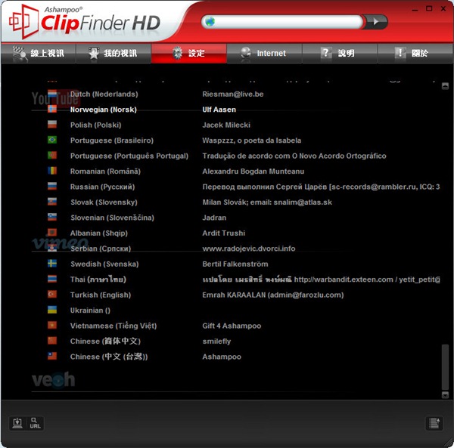Maximize the ClipFinder HD window
This screenshot has width=454, height=448.
[x=429, y=8]
